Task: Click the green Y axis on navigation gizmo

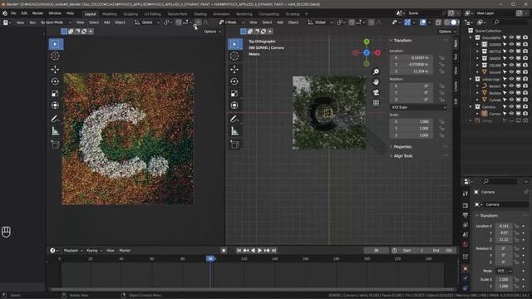Action: point(367,42)
